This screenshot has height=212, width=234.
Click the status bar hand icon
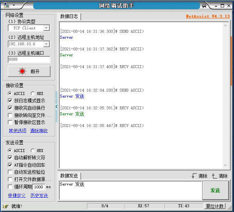[x=6, y=206]
